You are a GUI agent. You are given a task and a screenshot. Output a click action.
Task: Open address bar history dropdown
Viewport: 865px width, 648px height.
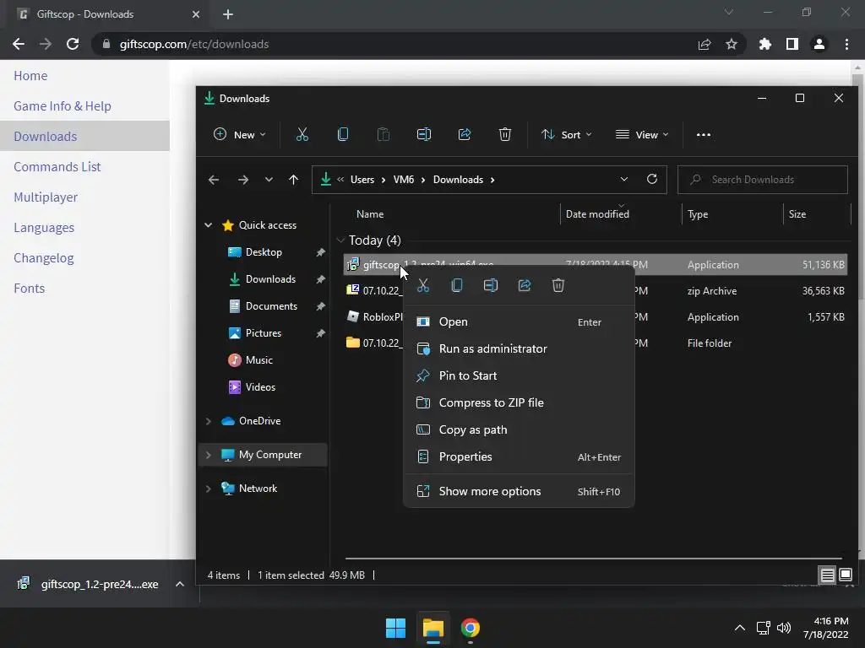click(x=624, y=179)
